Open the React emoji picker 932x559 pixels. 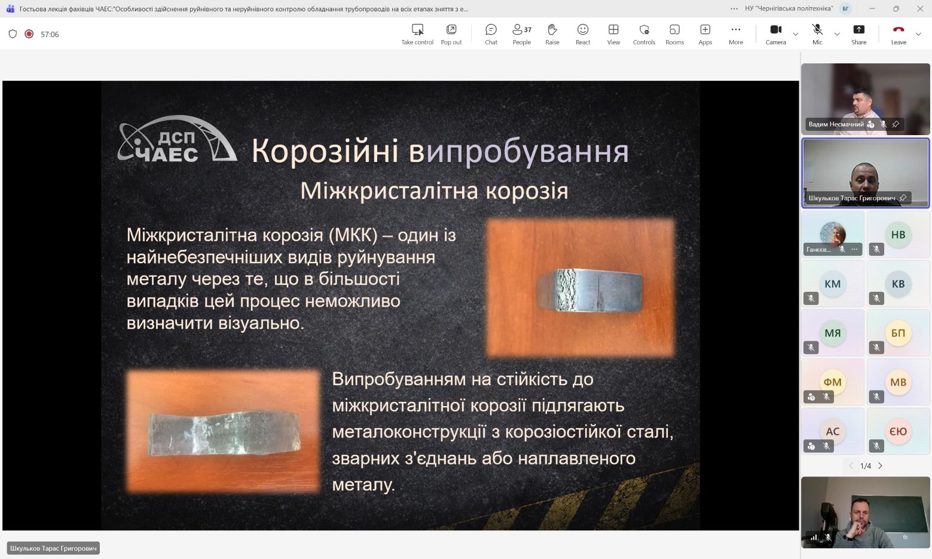coord(582,34)
